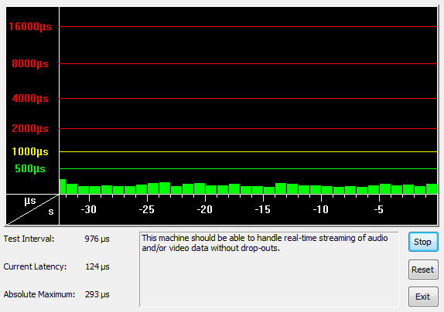Screen dimensions: 444x312
Task: Select the yellow 1000µs threshold label
Action: click(x=30, y=152)
